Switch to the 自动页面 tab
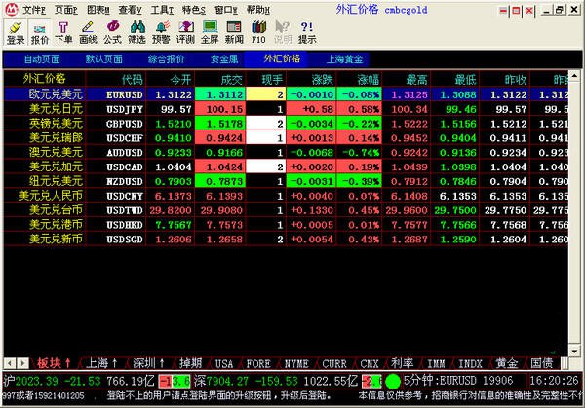Viewport: 585px width, 408px height. click(42, 59)
